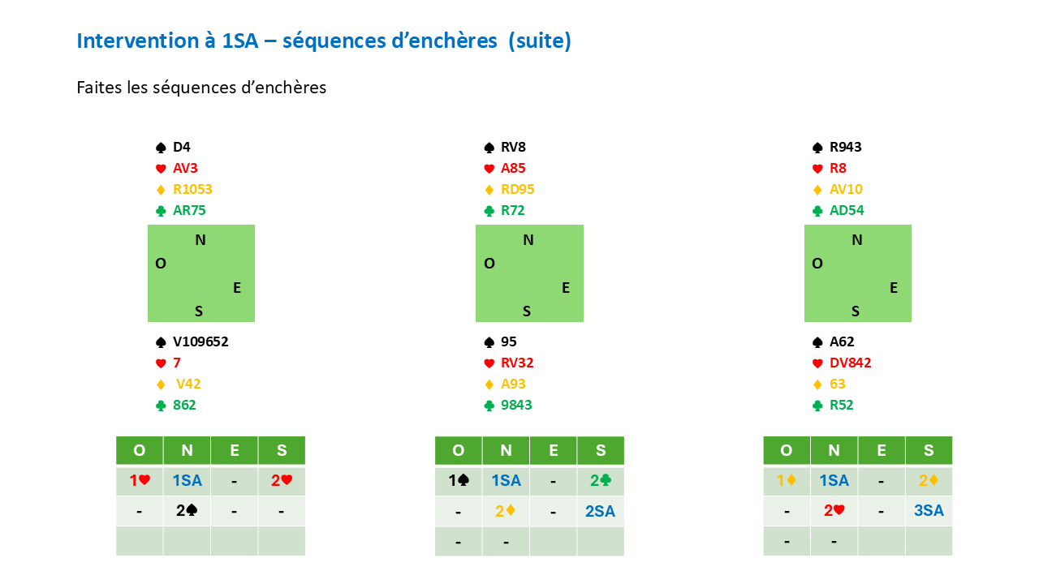Select the hand text DV842
This screenshot has width=1039, height=584.
click(x=851, y=363)
